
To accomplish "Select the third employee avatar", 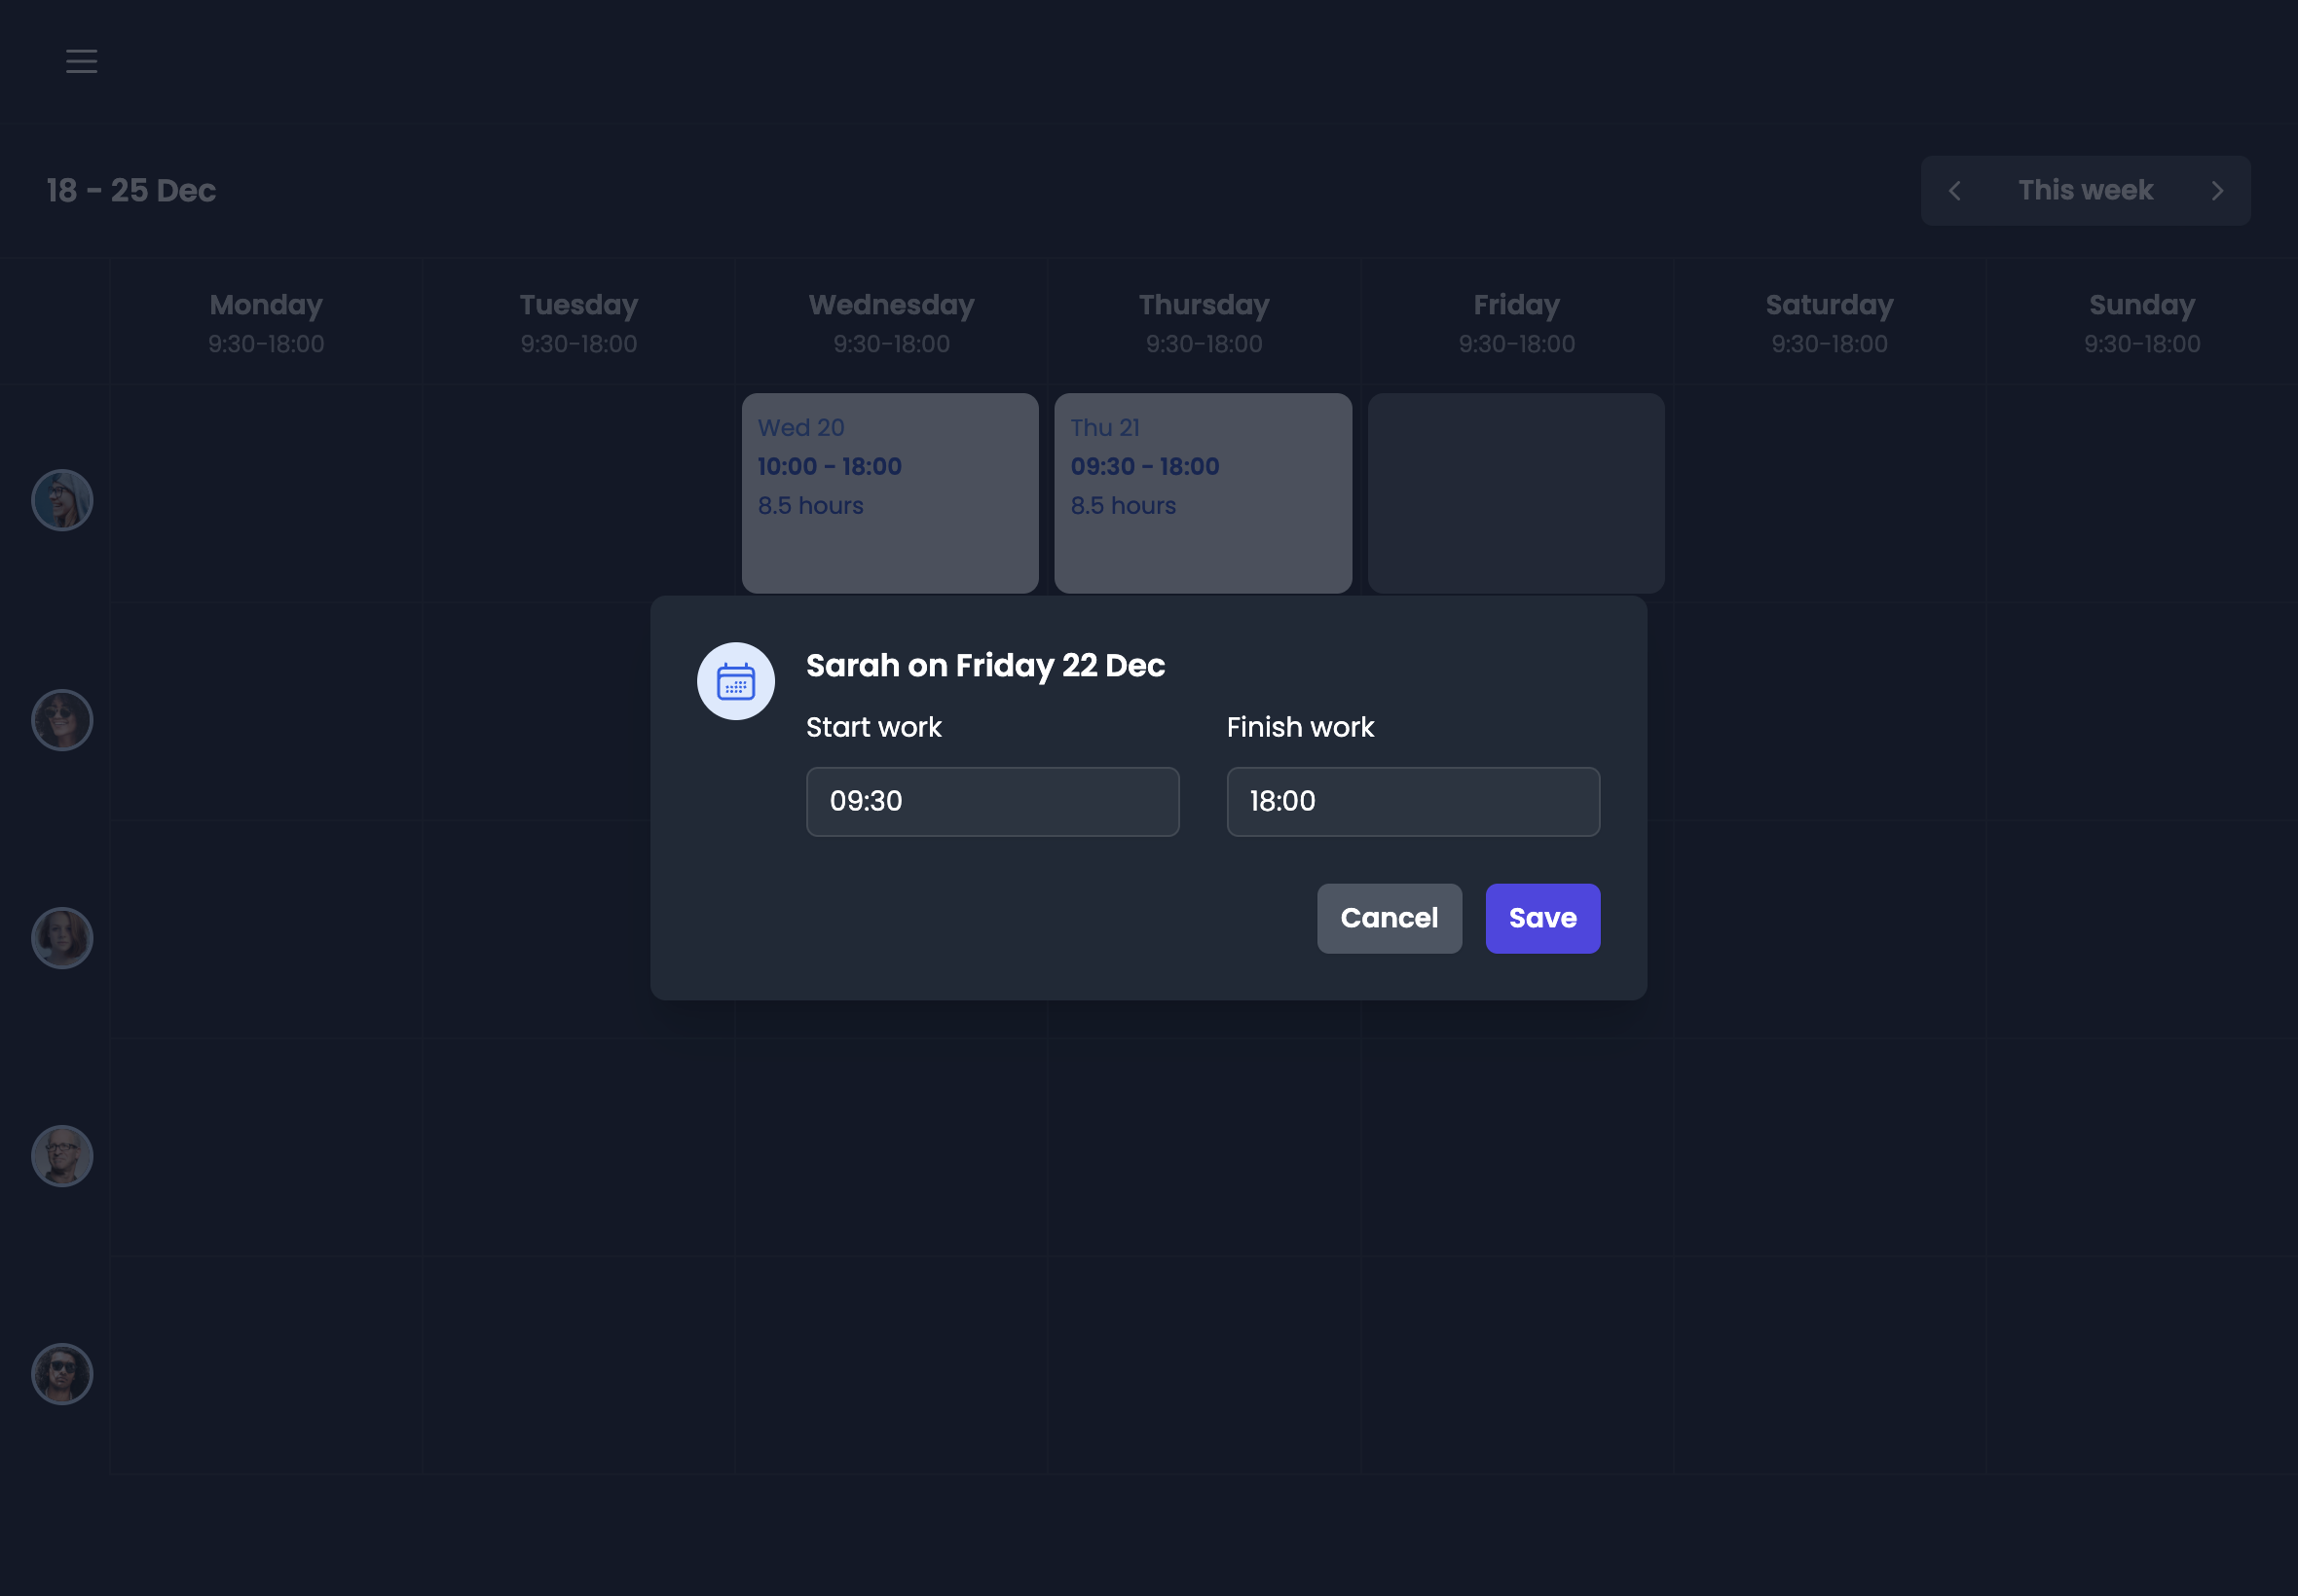I will 62,938.
